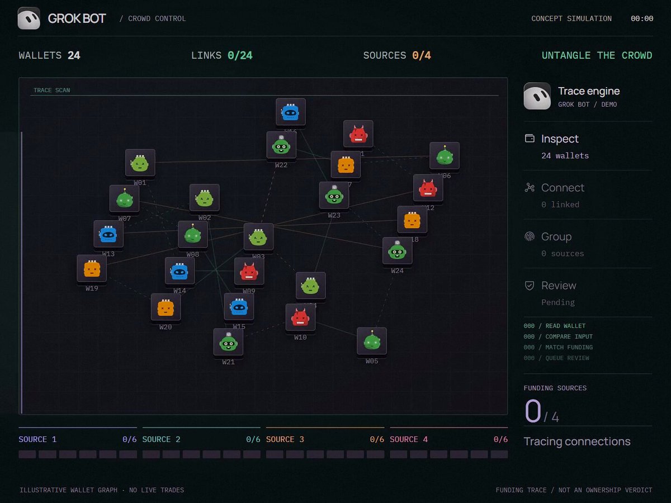The height and width of the screenshot is (503, 671).
Task: Click the W02 zombie wallet icon
Action: [x=204, y=198]
